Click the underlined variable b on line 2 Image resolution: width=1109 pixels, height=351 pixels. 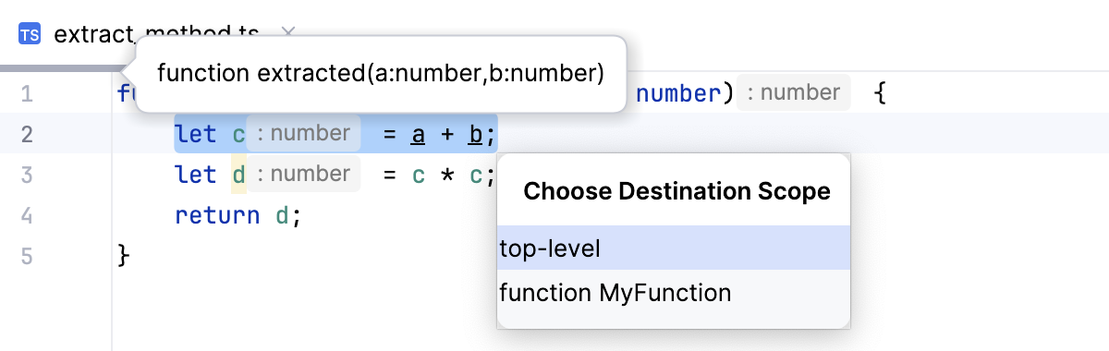pos(475,135)
